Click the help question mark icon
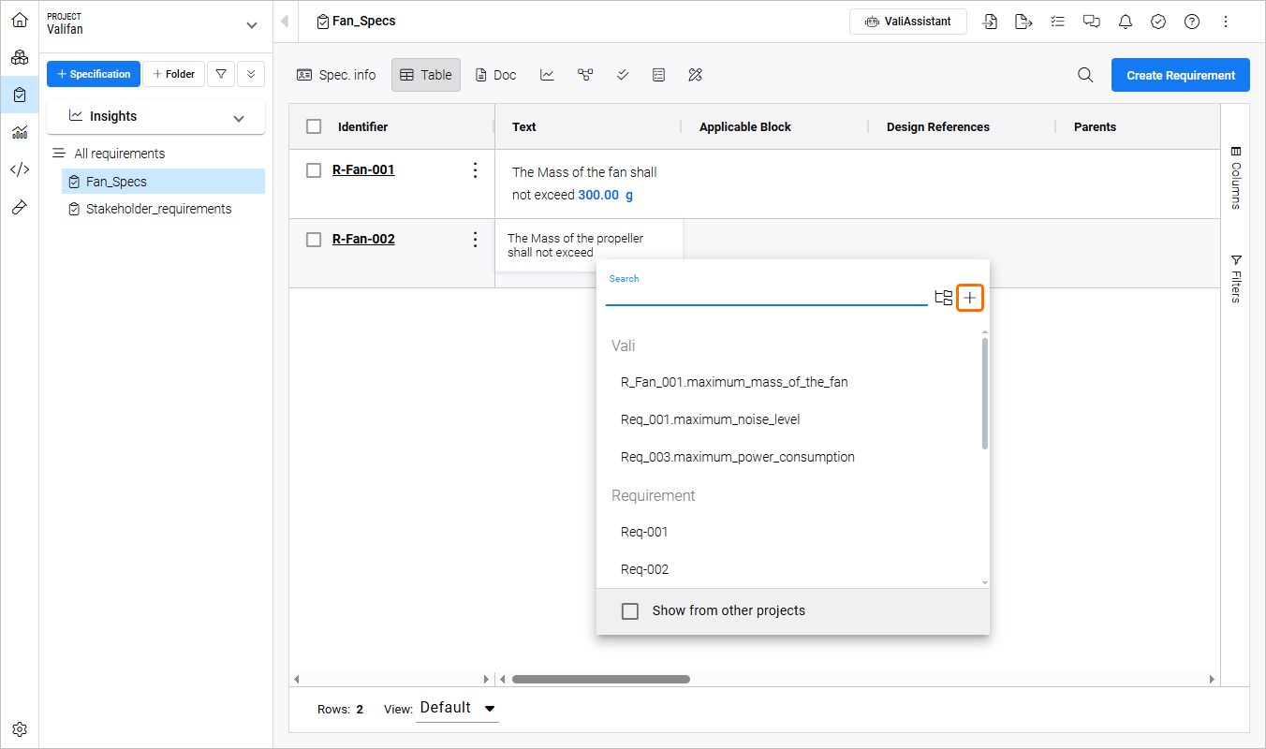This screenshot has height=749, width=1266. (x=1192, y=22)
